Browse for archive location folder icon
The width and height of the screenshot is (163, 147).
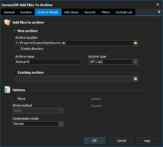[x=136, y=43]
